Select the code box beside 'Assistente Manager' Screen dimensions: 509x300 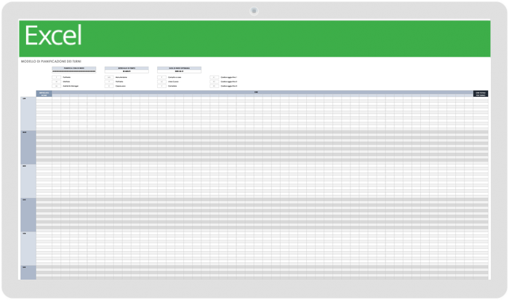[x=57, y=86]
